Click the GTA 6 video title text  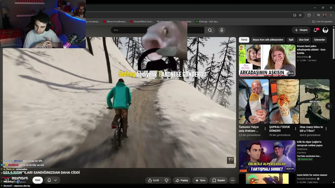point(41,173)
